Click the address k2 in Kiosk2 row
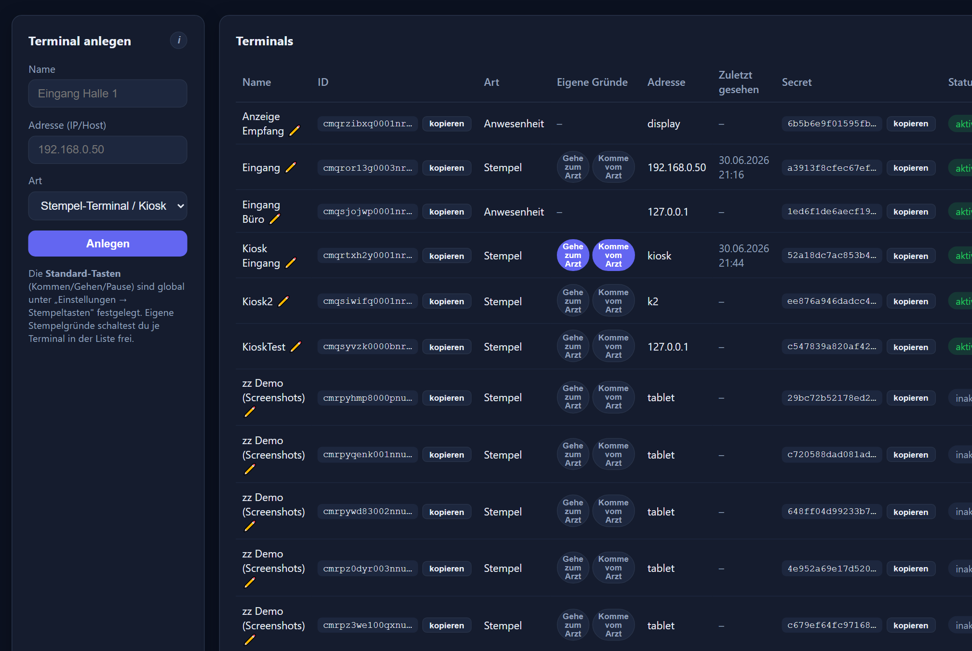This screenshot has width=972, height=651. [653, 301]
